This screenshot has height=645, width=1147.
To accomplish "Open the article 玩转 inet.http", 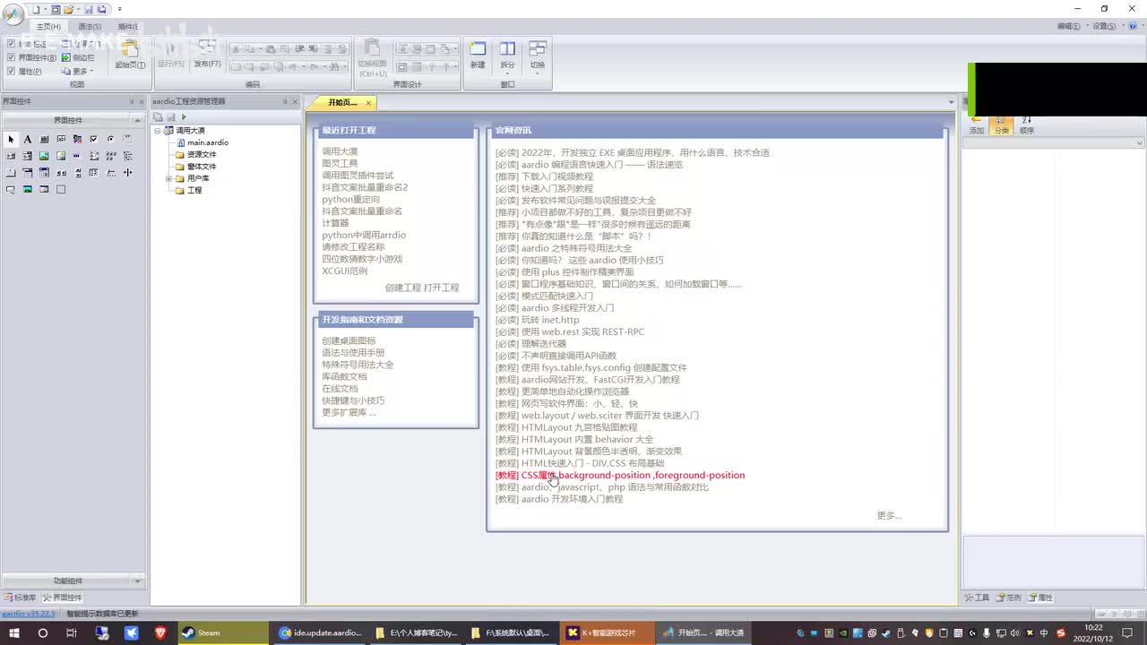I will 537,320.
